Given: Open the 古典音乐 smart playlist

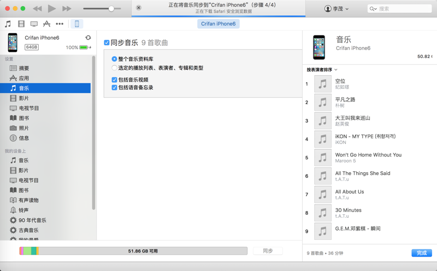Looking at the screenshot, I should click(x=46, y=230).
